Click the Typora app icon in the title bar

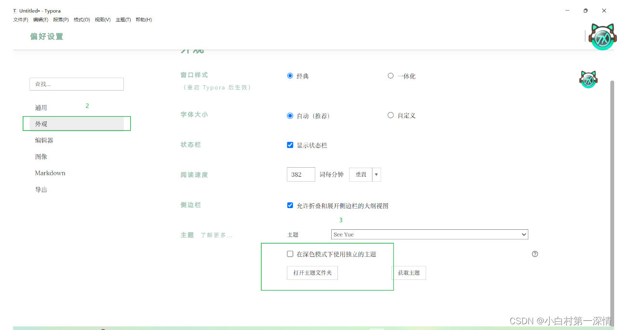[14, 11]
